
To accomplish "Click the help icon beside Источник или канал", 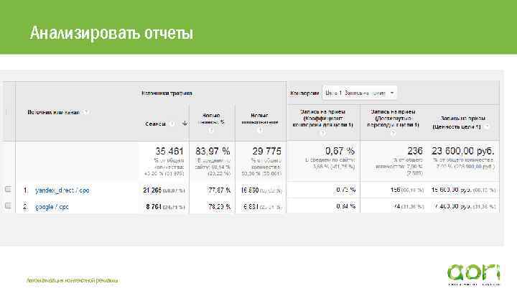I will (85, 112).
